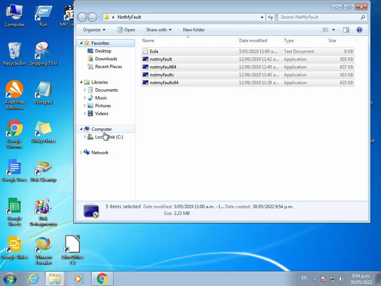
Task: Select the notmyfault application file
Action: pos(247,59)
